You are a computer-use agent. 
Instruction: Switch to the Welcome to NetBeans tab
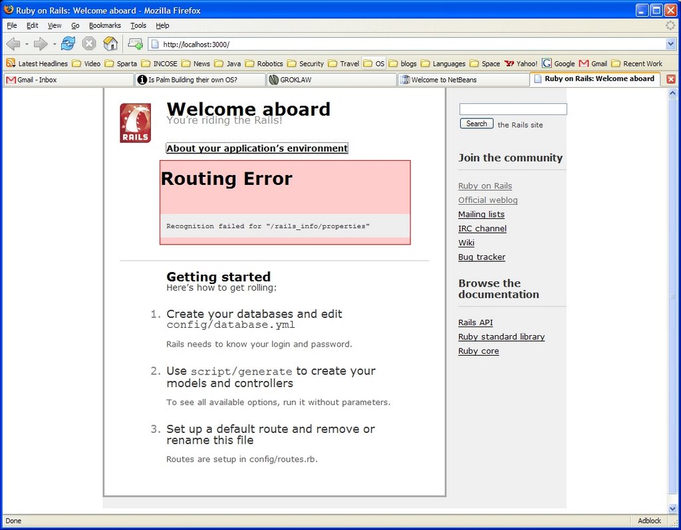pos(463,80)
